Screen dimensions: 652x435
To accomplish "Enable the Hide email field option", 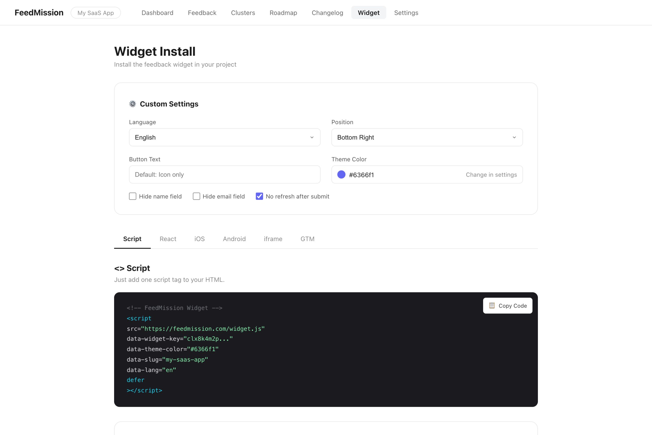I will click(196, 196).
